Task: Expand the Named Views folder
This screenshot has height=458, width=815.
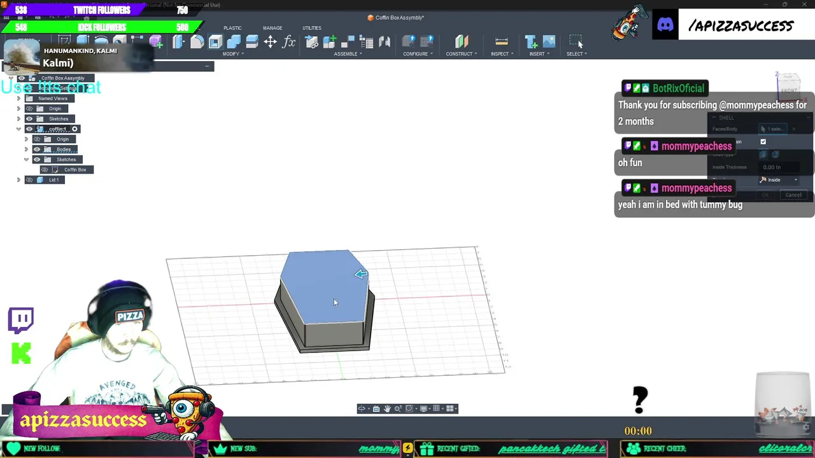Action: [18, 99]
